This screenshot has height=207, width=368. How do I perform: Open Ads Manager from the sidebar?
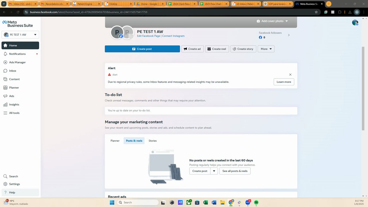coord(20,62)
